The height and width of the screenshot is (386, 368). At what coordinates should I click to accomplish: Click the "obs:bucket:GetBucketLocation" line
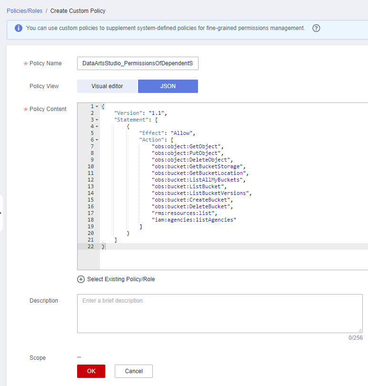(x=200, y=173)
